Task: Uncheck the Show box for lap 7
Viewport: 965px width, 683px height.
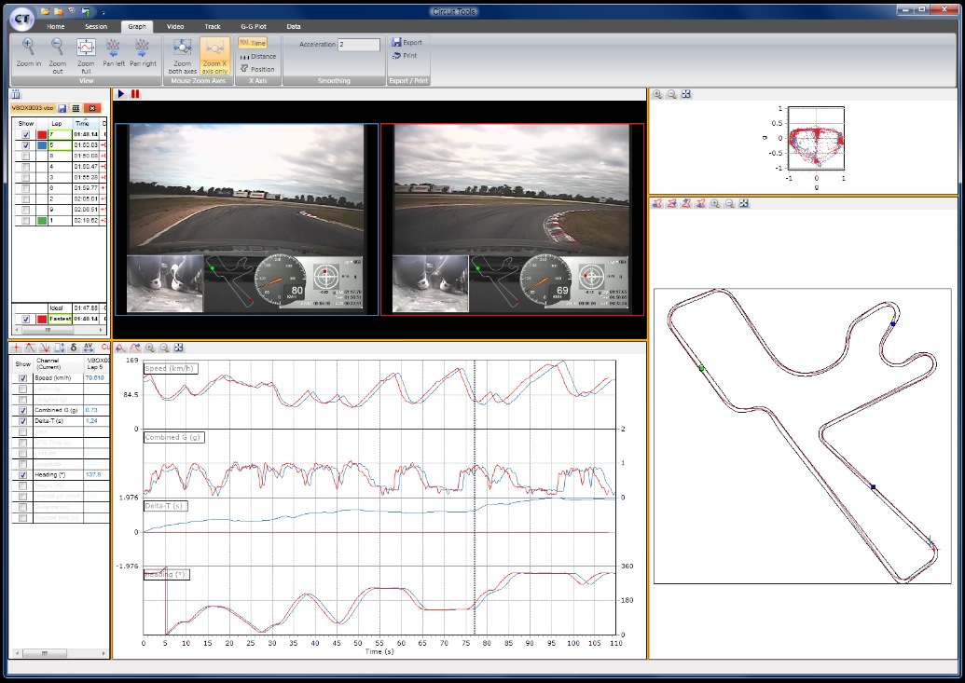Action: (x=26, y=135)
